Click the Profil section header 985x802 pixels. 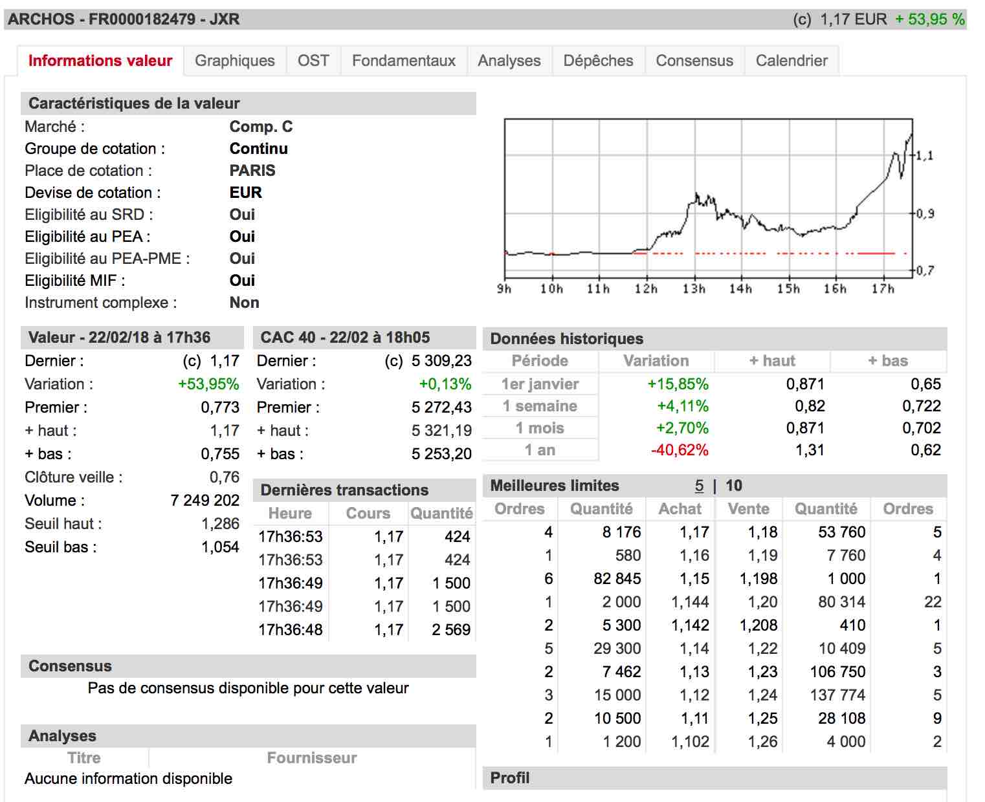tap(714, 778)
